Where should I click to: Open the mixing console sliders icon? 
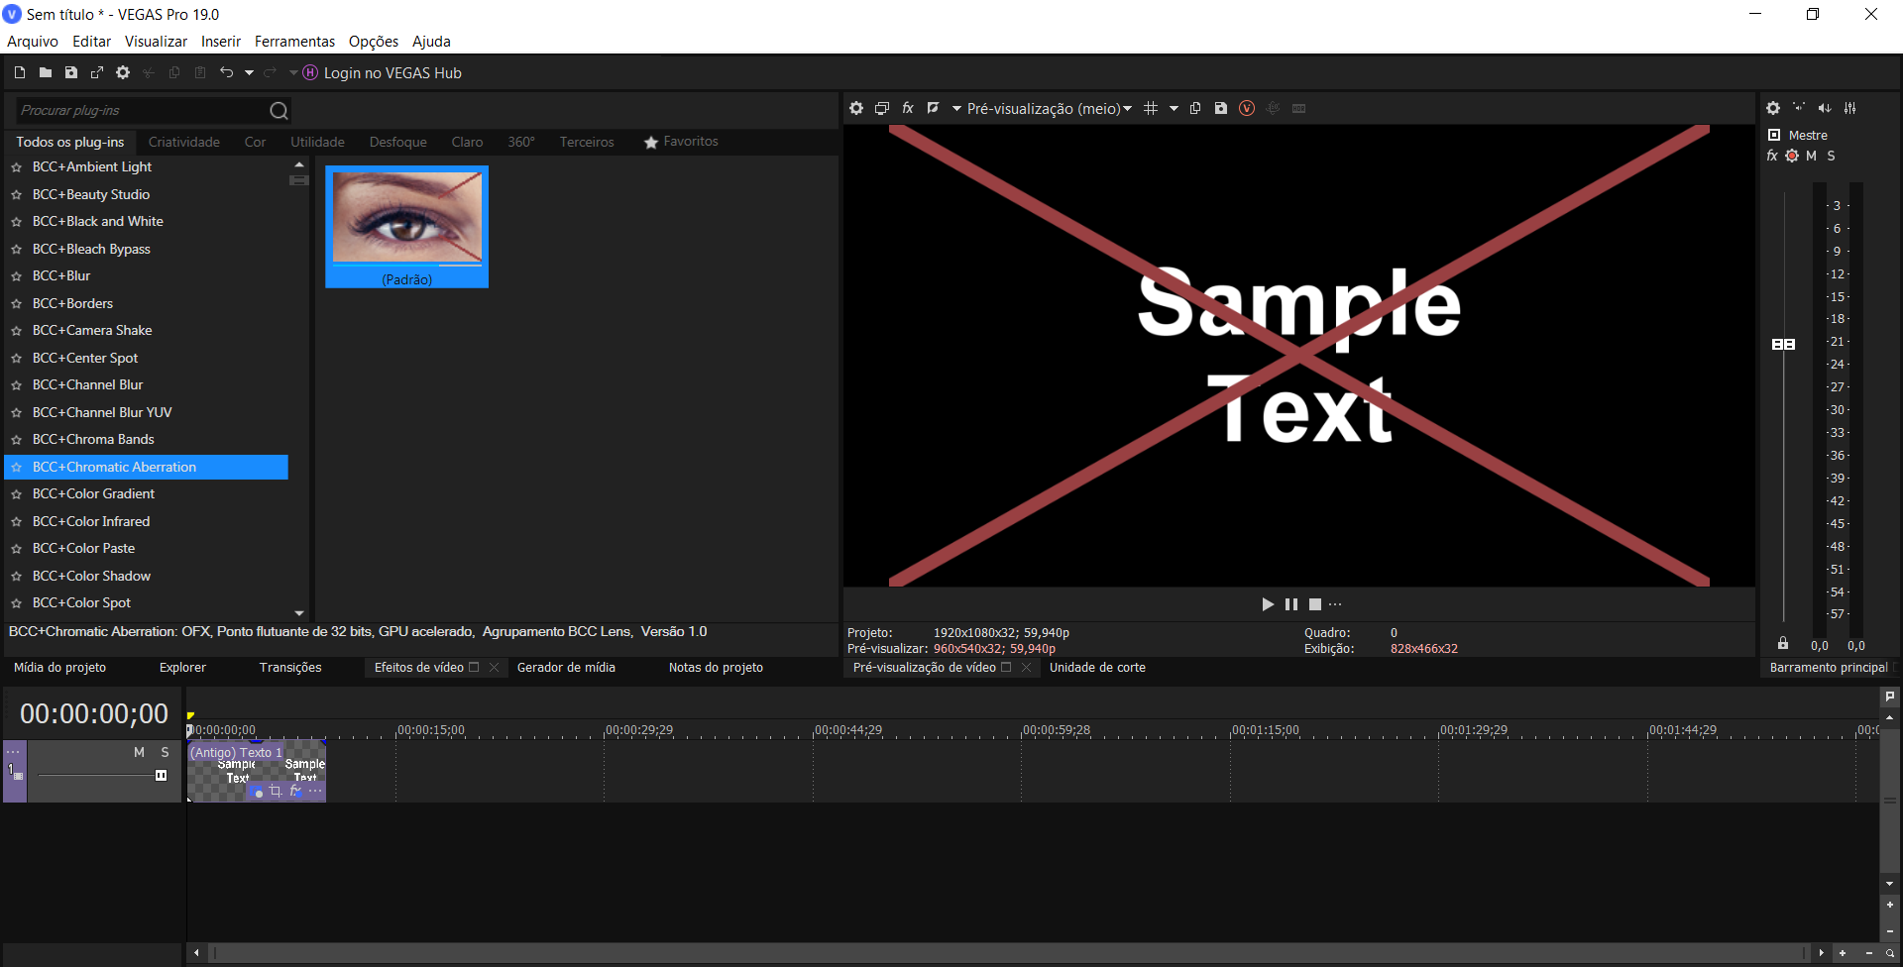point(1850,108)
